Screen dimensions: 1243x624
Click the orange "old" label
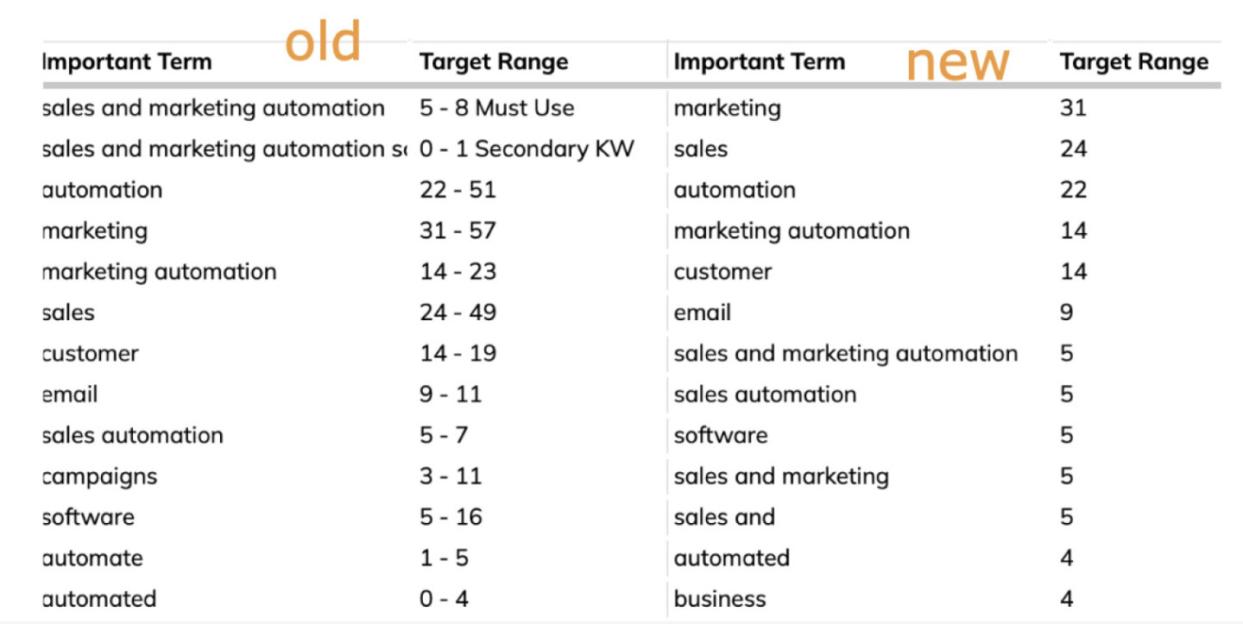[322, 42]
